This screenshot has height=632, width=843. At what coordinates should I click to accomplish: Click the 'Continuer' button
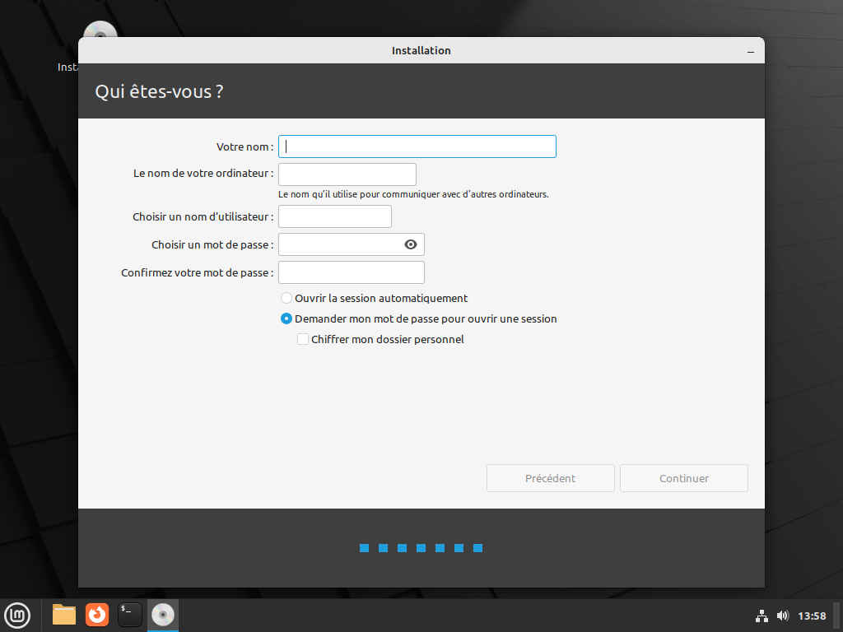coord(683,478)
